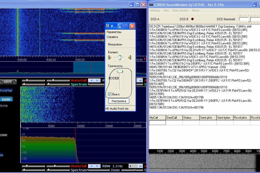Toggle the lower Spectrum label
Screen dimensions: 260x173
tap(79, 170)
